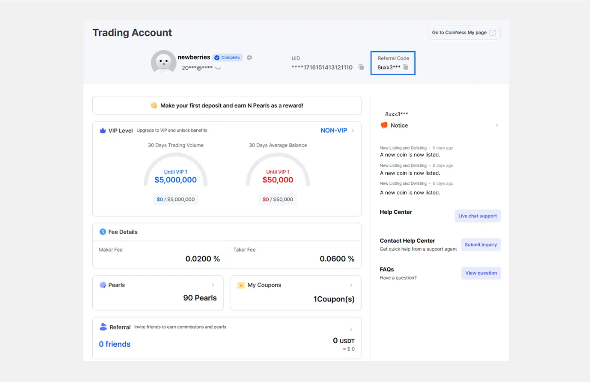
Task: Open My Coupons using its arrow
Action: point(351,285)
